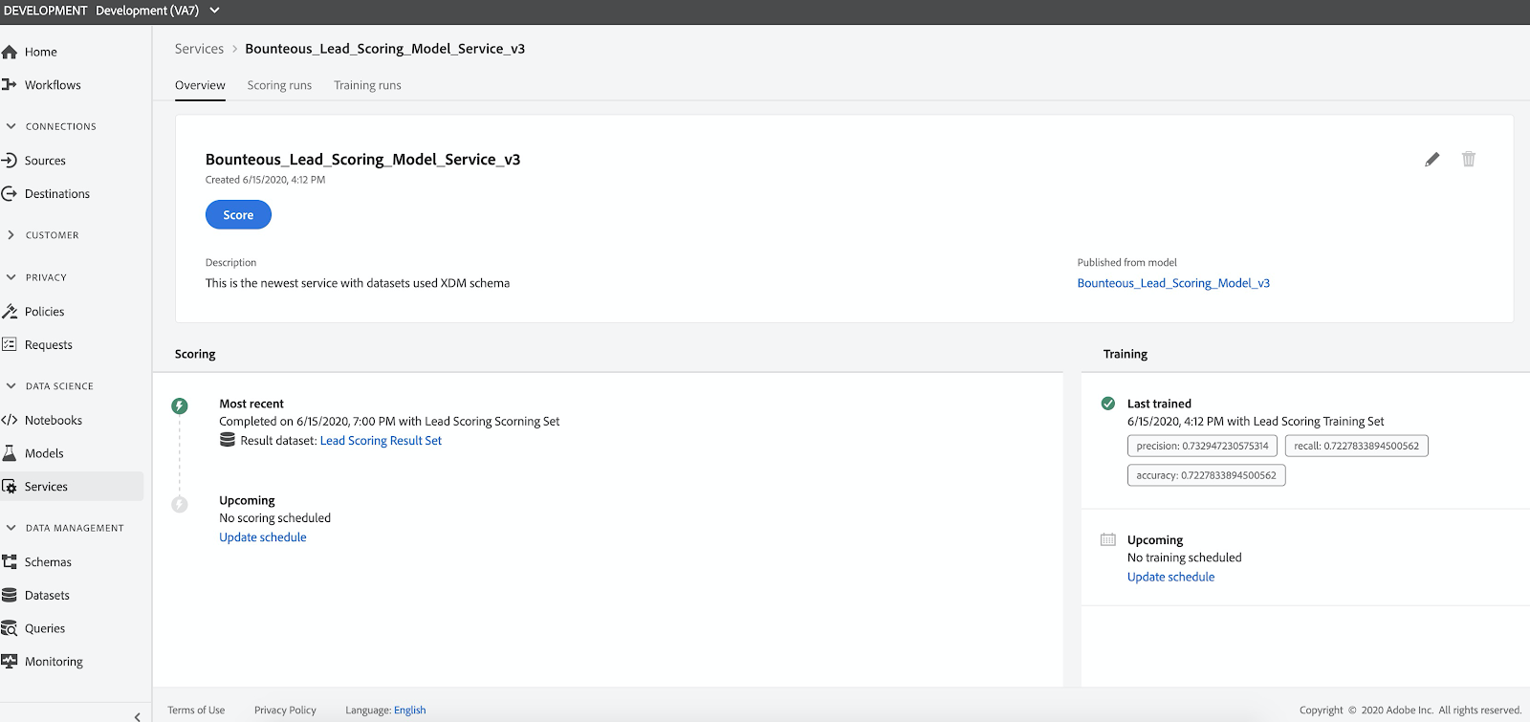The width and height of the screenshot is (1530, 722).
Task: Click the Datasets stack icon
Action: pos(10,595)
